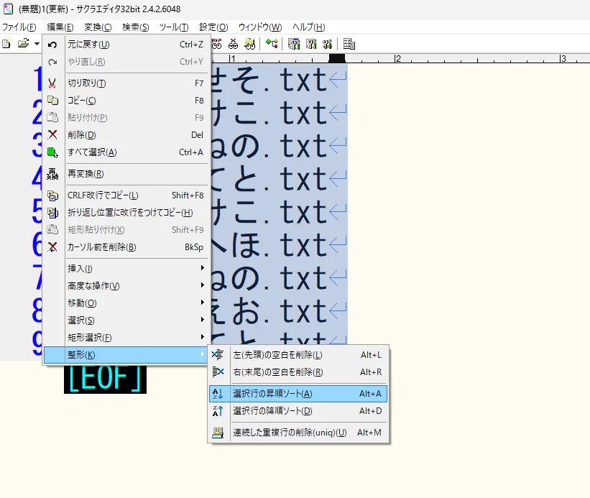Click the [EOF] marker in editor

tap(105, 379)
